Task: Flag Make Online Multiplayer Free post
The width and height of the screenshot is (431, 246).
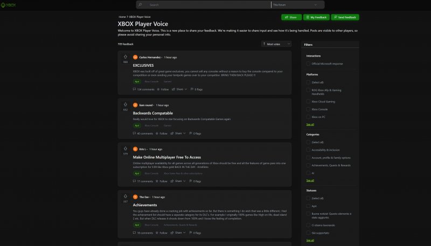Action: tap(195, 181)
